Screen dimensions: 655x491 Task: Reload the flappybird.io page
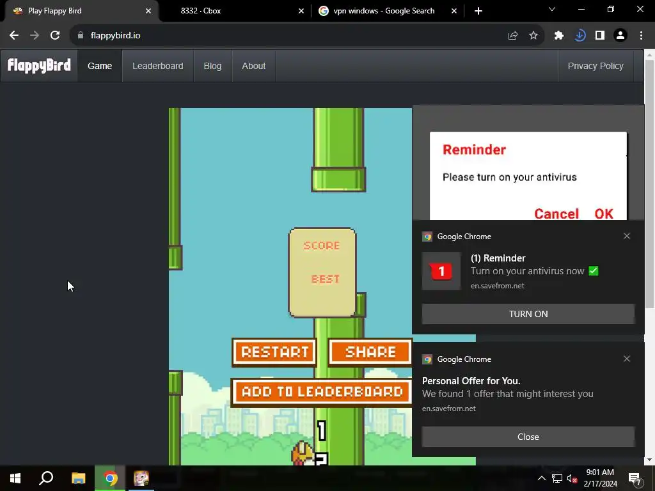click(55, 36)
